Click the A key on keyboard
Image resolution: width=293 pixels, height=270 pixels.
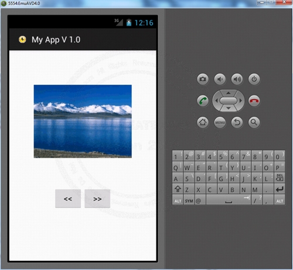point(178,178)
